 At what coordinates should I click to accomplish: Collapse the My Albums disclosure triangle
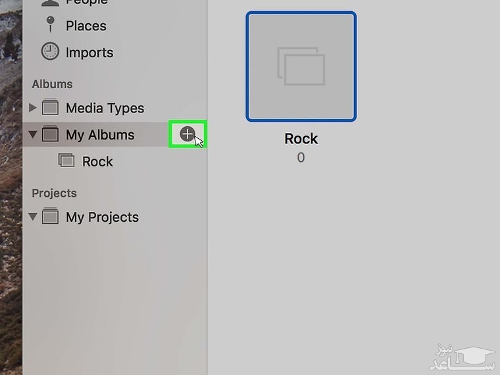point(33,134)
